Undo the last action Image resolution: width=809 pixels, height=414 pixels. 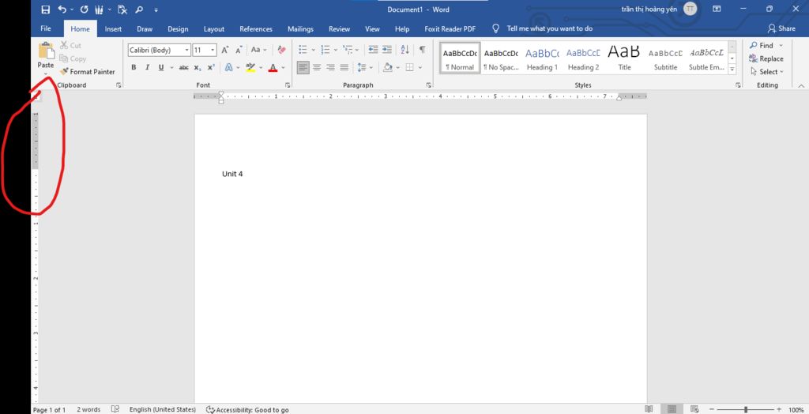pyautogui.click(x=62, y=9)
